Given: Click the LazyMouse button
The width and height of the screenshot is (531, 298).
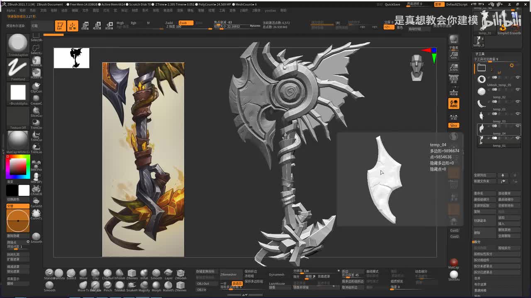Looking at the screenshot, I should pyautogui.click(x=277, y=284).
